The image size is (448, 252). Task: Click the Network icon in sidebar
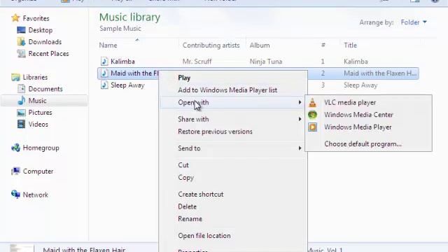[15, 195]
